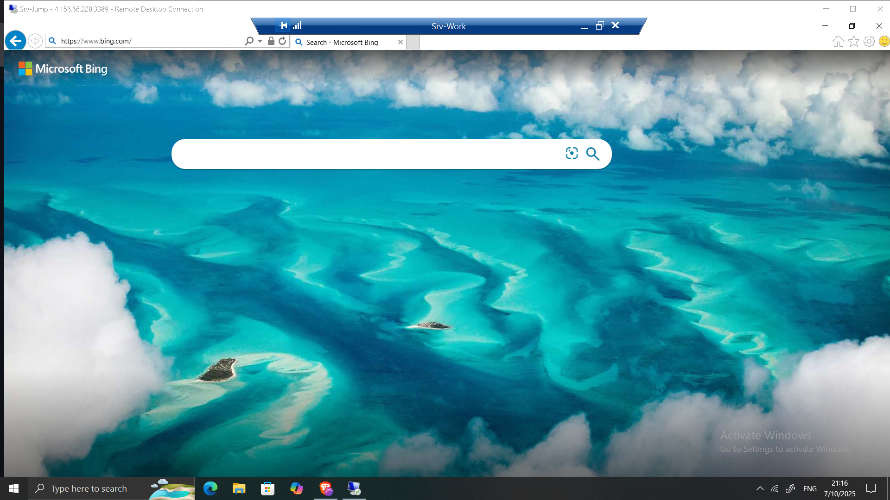
Task: Open the Home icon in browser toolbar
Action: point(838,42)
